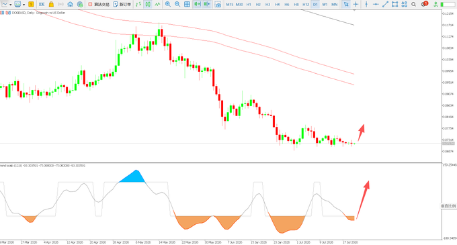Viewport: 457px width, 245px height.
Task: Open the trading Signals broadcast icon
Action: (60, 4)
